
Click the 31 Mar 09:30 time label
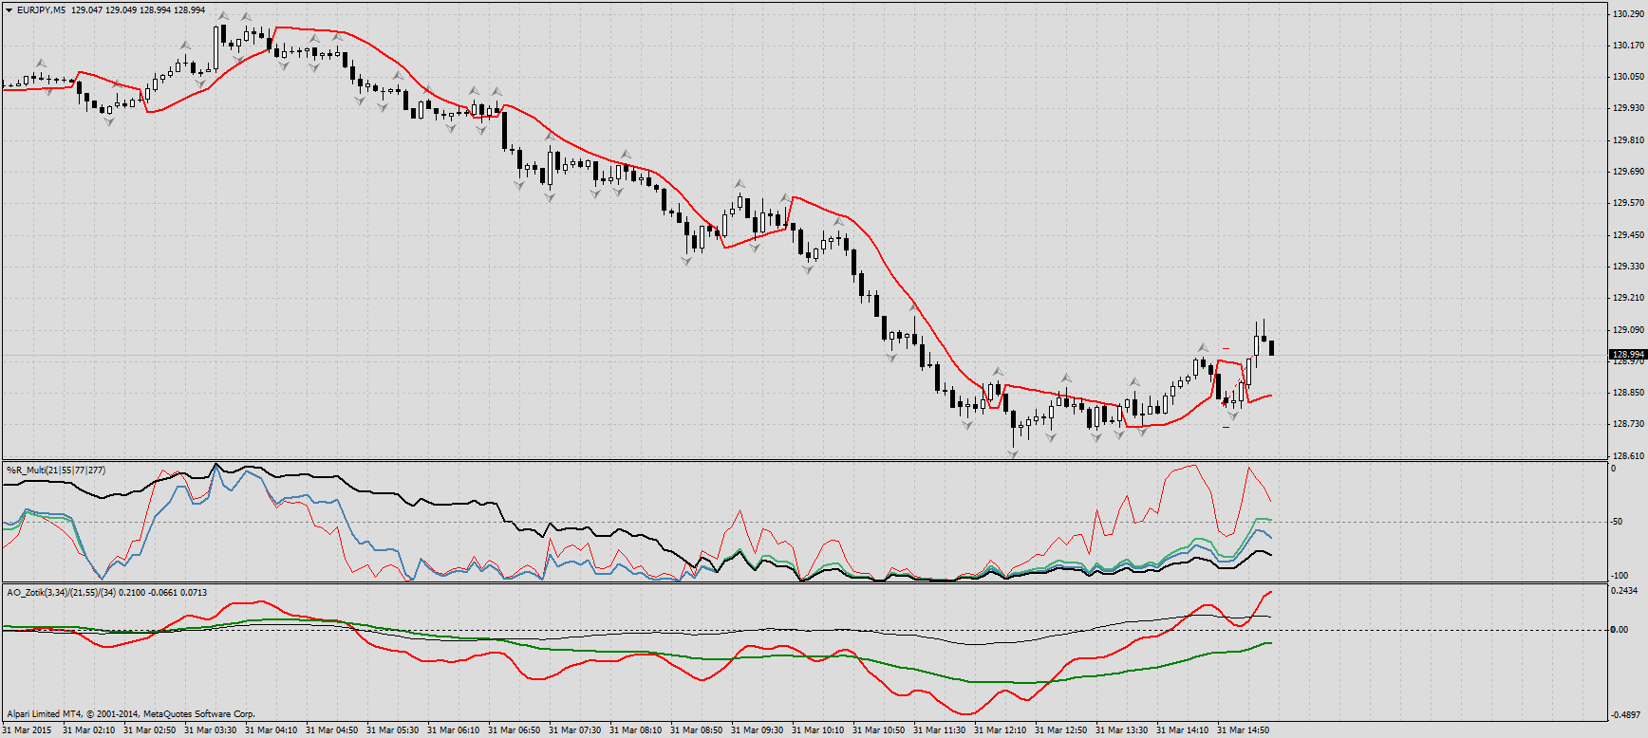click(x=758, y=730)
